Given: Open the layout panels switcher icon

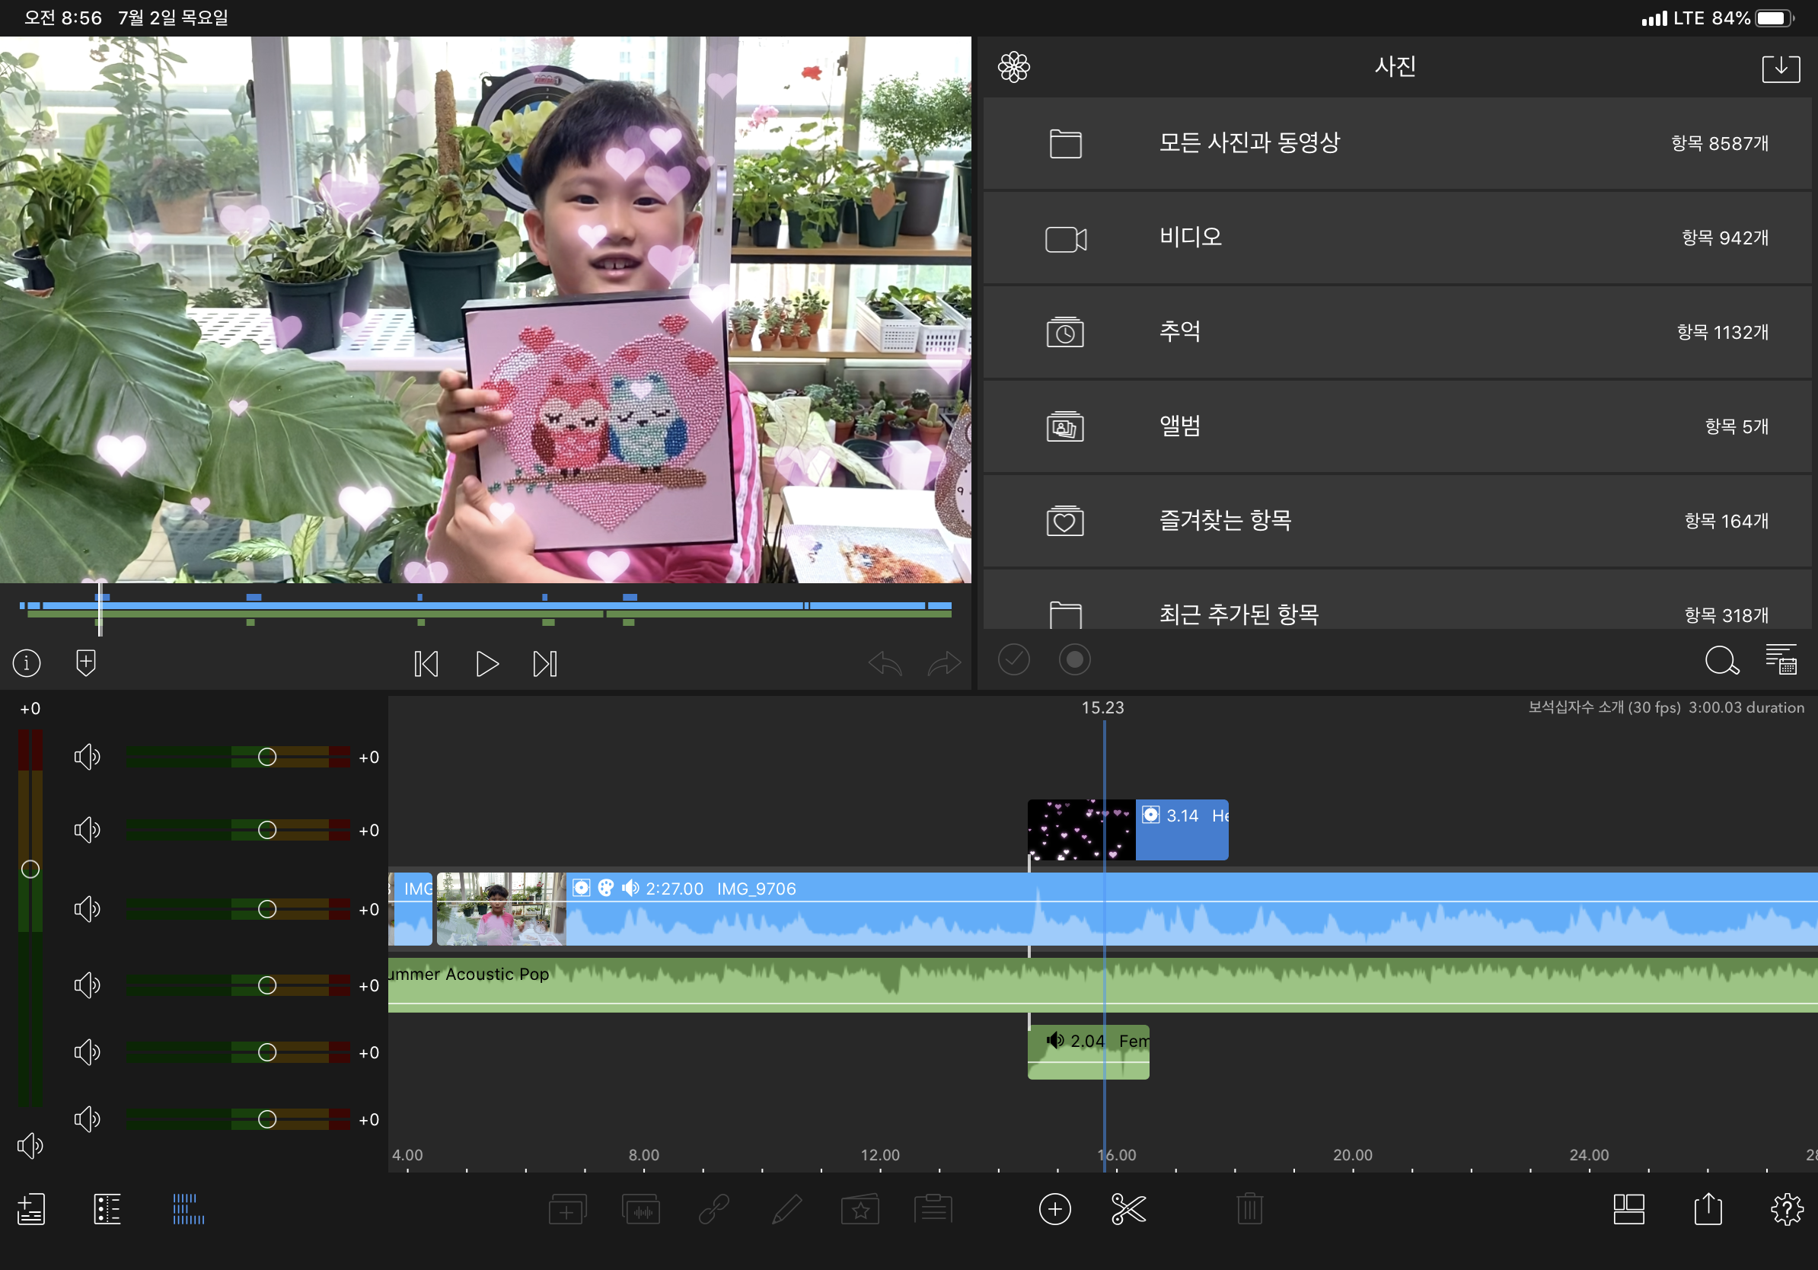Looking at the screenshot, I should point(1628,1209).
